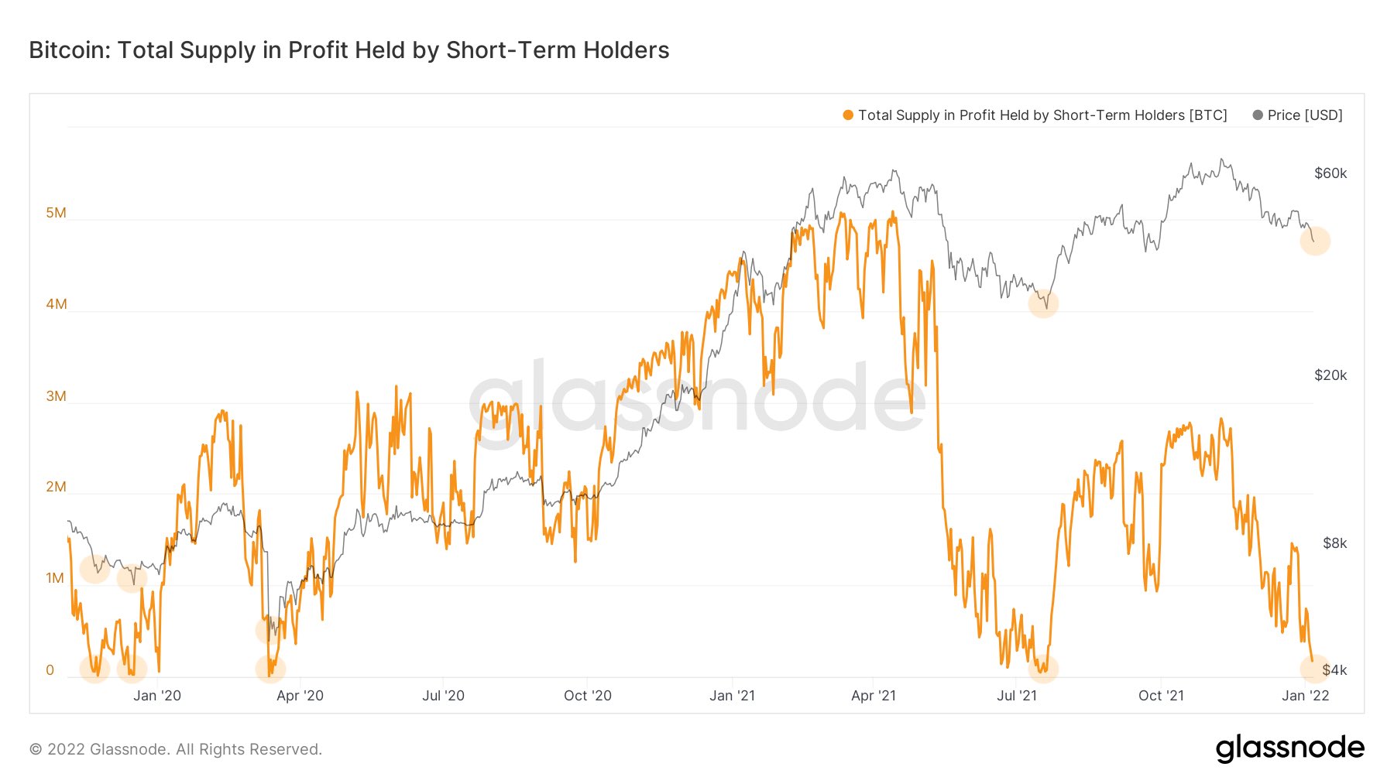Viewport: 1394px width, 784px height.
Task: Click the Jul '21 x-axis label
Action: (x=1016, y=696)
